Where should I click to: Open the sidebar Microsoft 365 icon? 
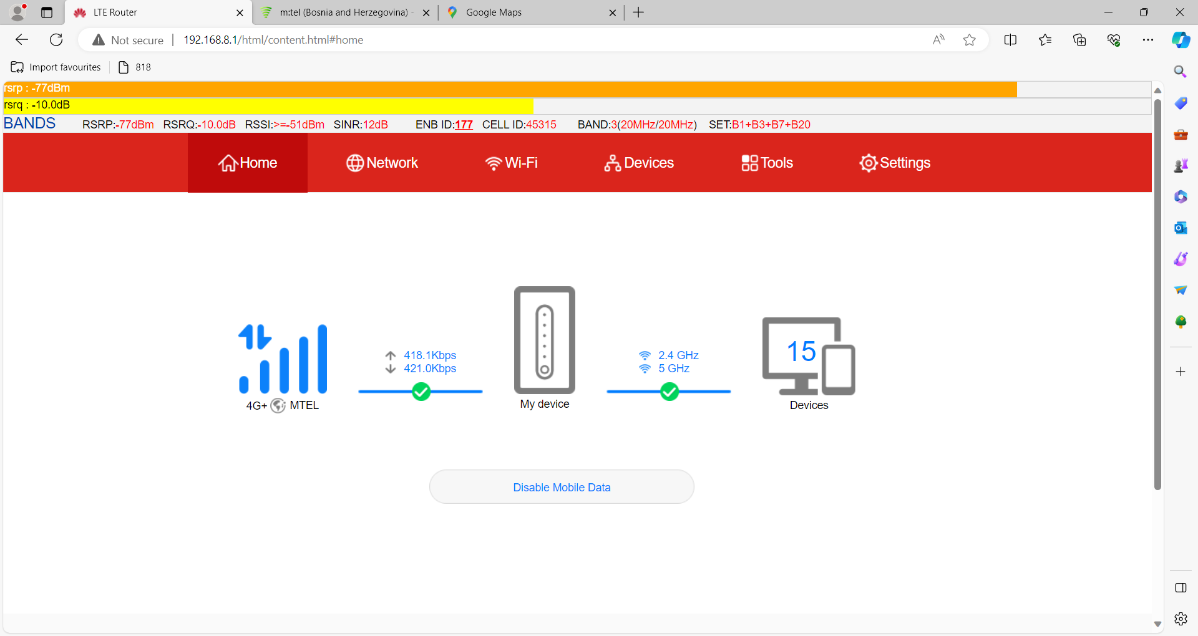pyautogui.click(x=1181, y=196)
